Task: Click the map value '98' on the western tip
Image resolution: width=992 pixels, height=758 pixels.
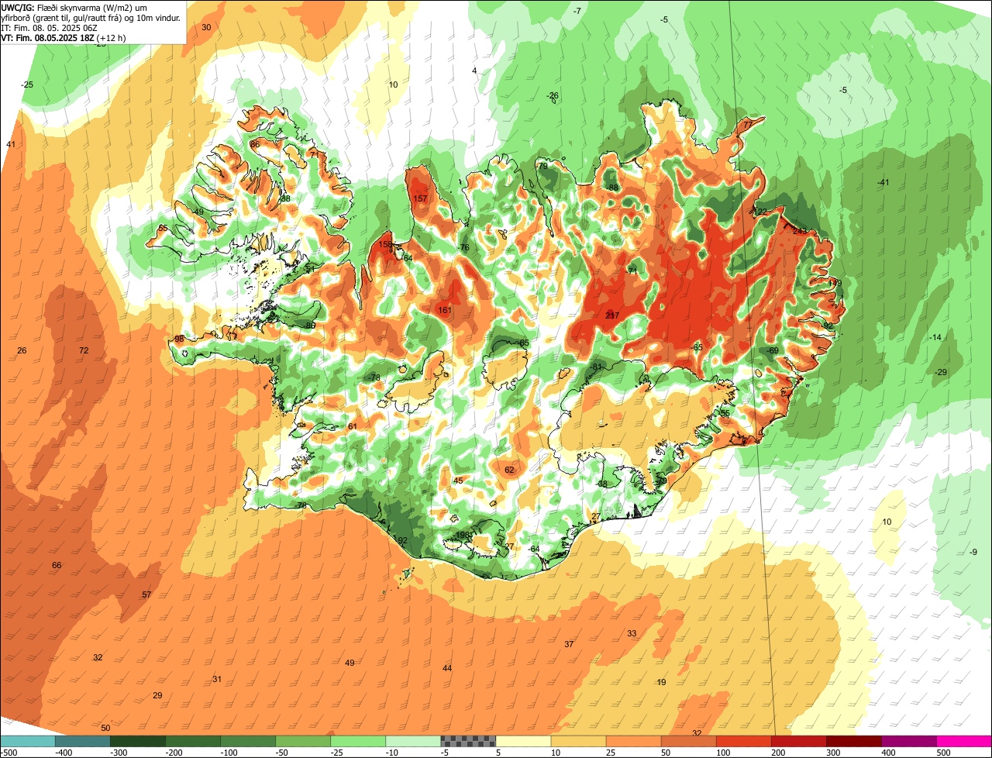Action: 179,339
